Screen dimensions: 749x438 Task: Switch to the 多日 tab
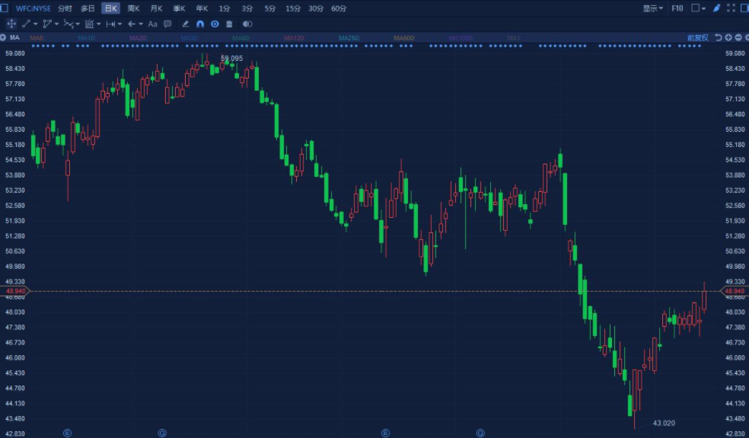(88, 8)
